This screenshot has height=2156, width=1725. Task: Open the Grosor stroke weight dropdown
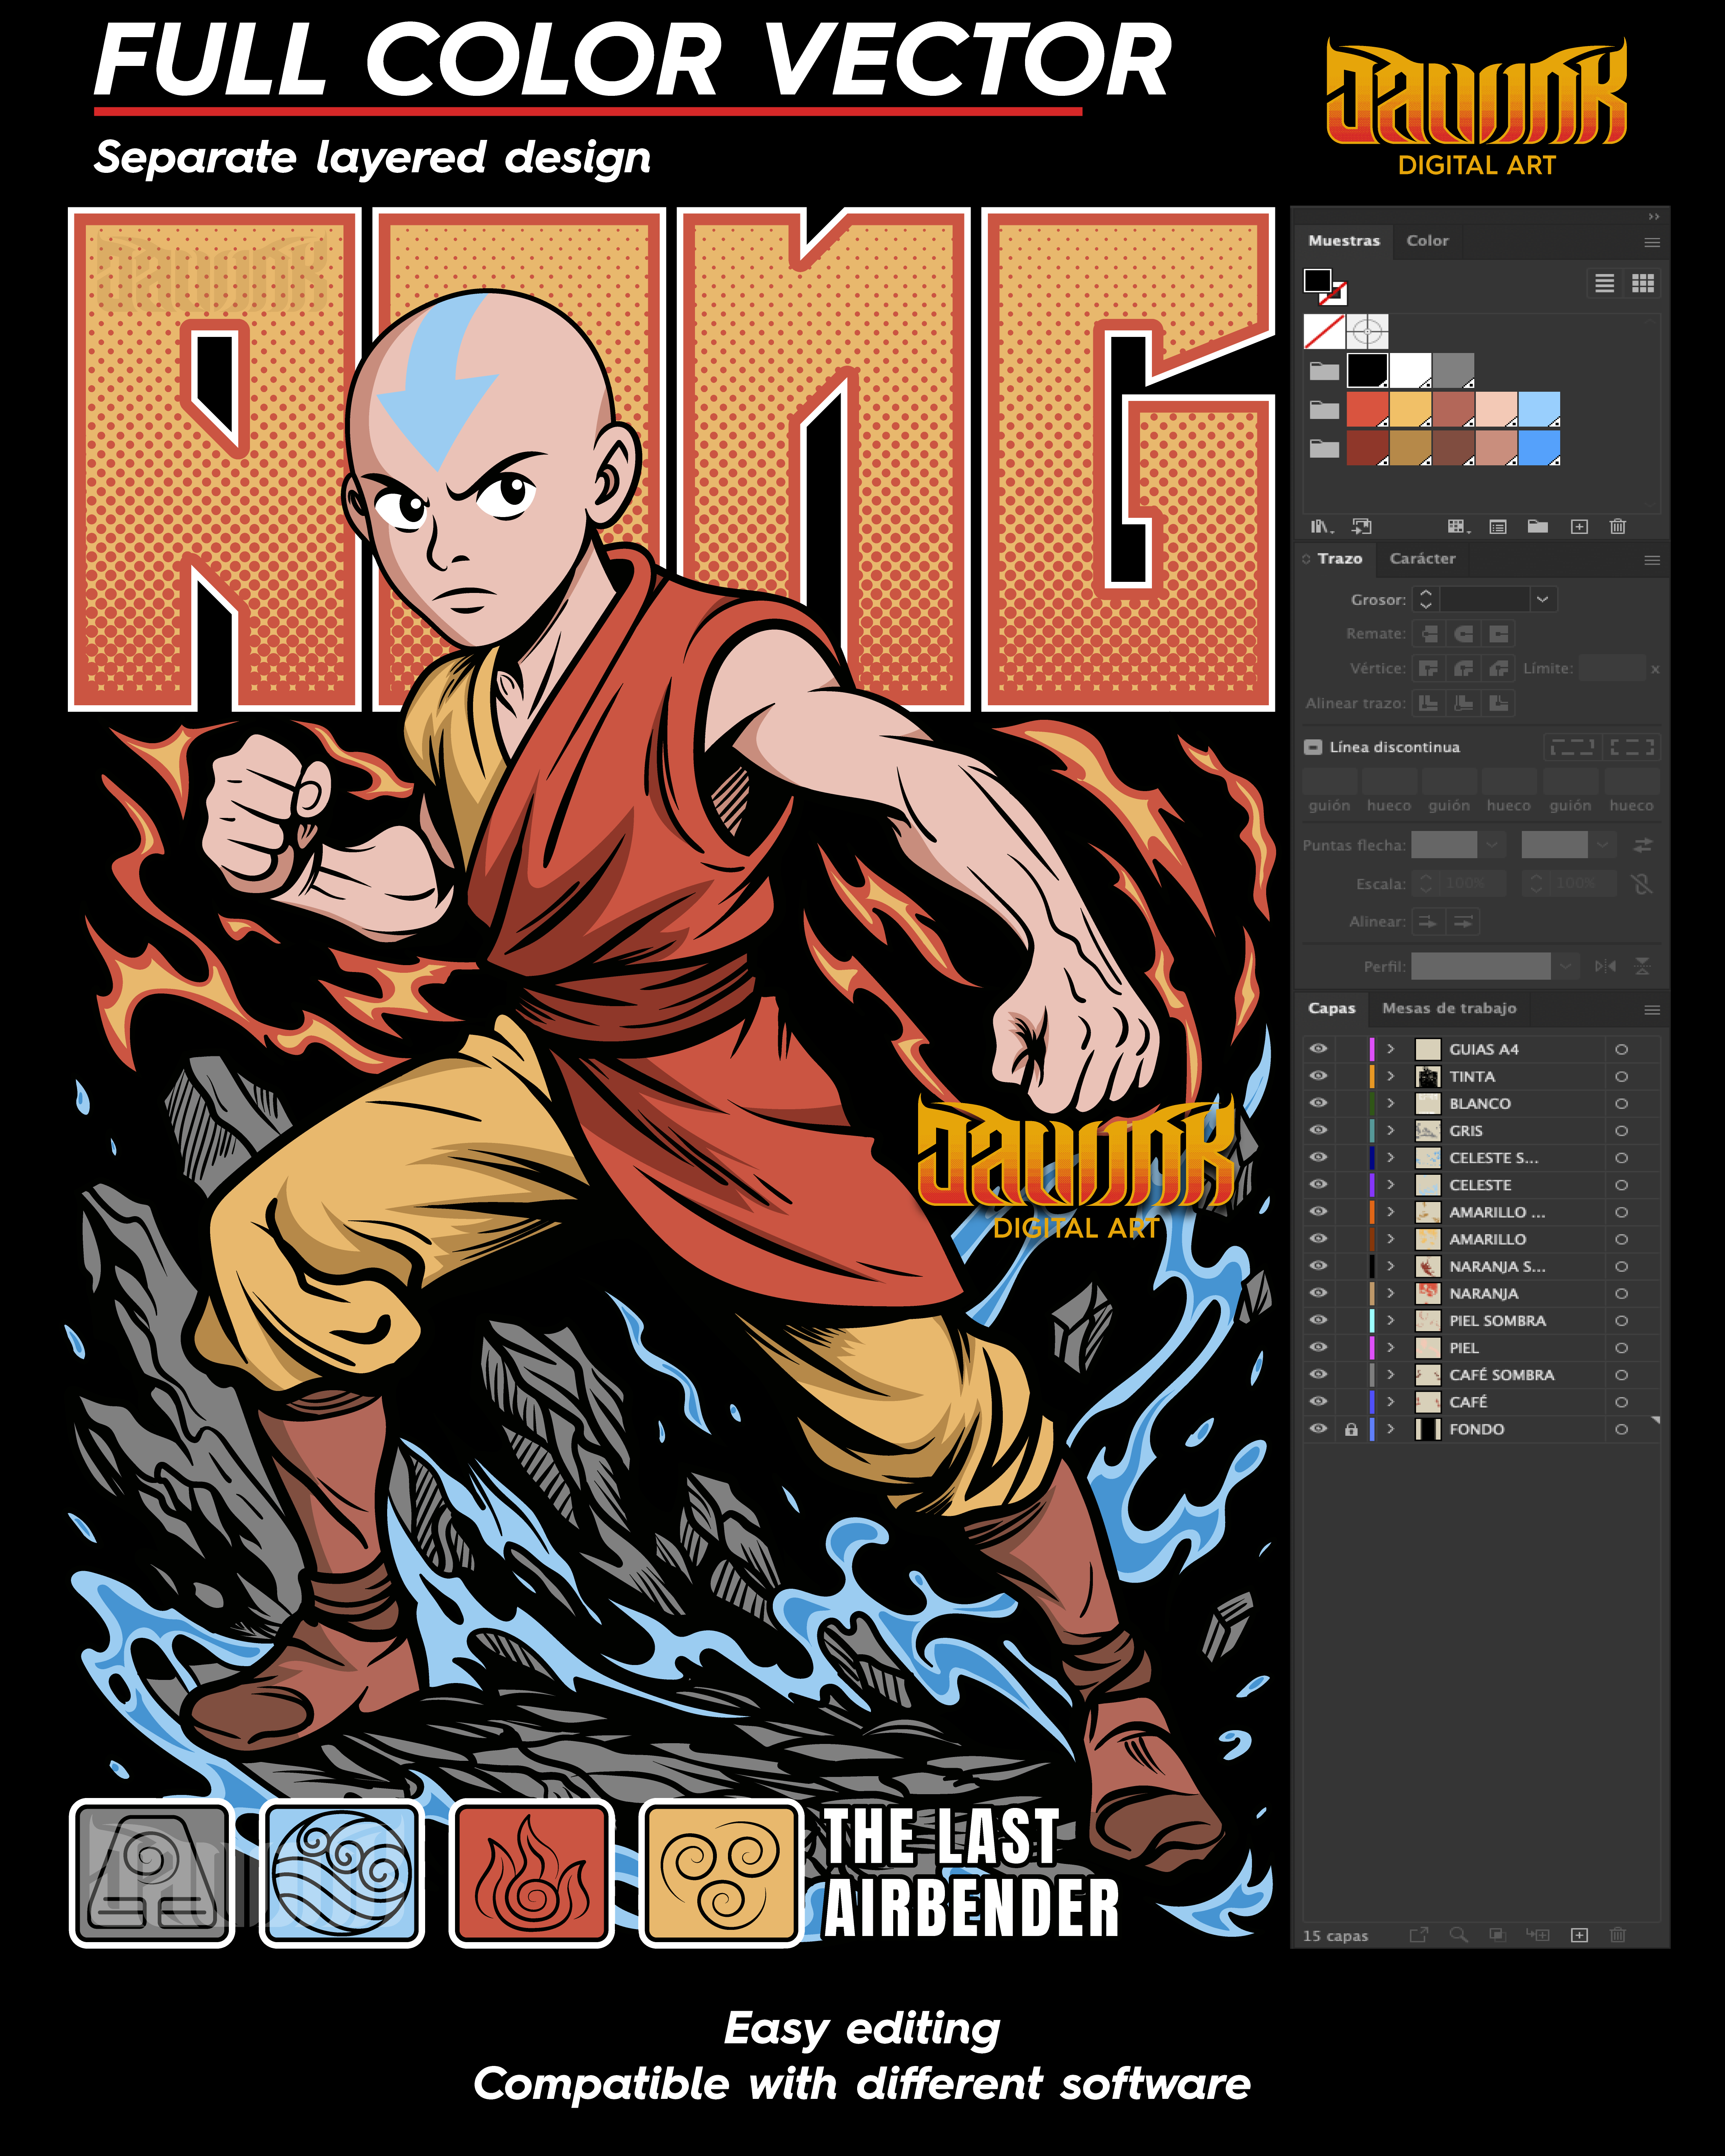[1542, 599]
